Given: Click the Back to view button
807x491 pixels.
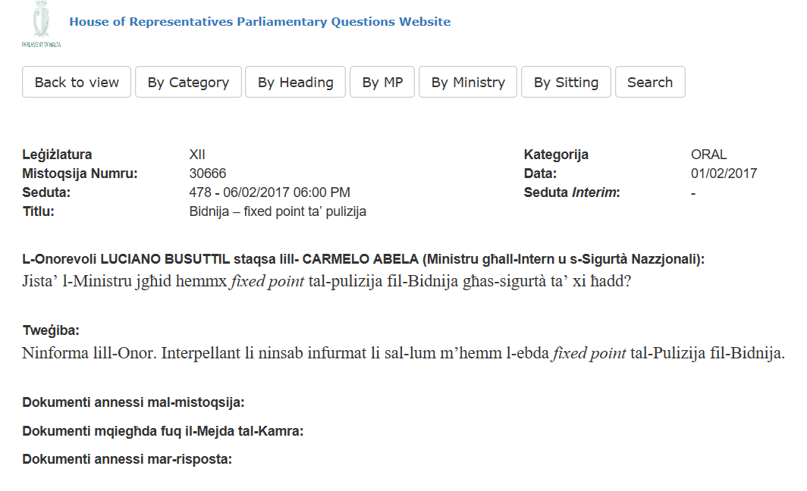Looking at the screenshot, I should coord(77,82).
